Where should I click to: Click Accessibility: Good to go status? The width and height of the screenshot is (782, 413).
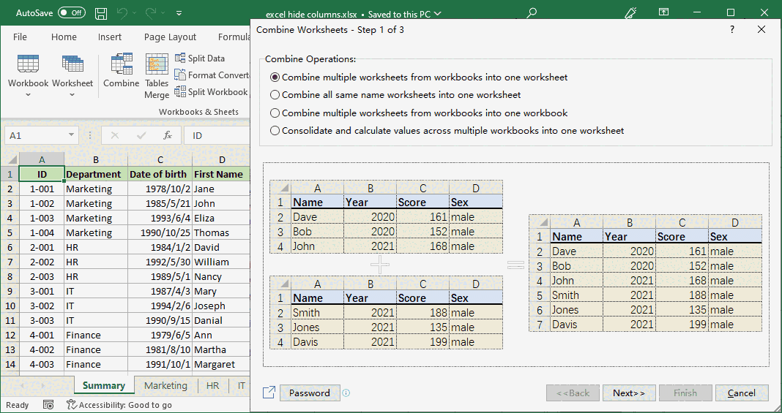[119, 404]
